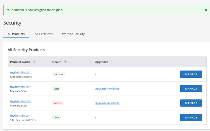The height and width of the screenshot is (131, 210).
Task: Dismiss the domain assigned notification banner
Action: point(206,10)
